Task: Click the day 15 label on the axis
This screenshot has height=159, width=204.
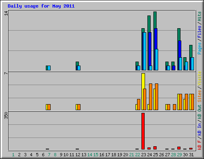Action: tap(96, 155)
